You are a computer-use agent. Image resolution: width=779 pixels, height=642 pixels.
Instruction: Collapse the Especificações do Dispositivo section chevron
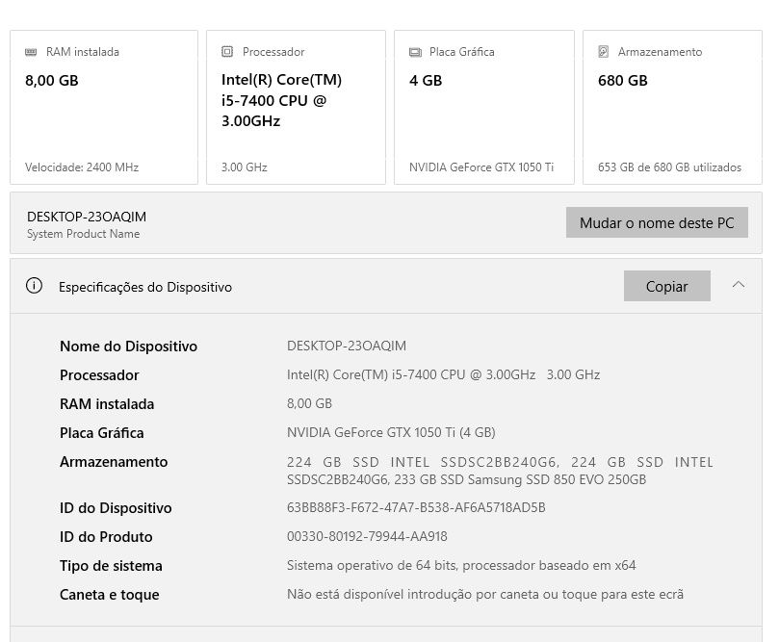click(739, 285)
